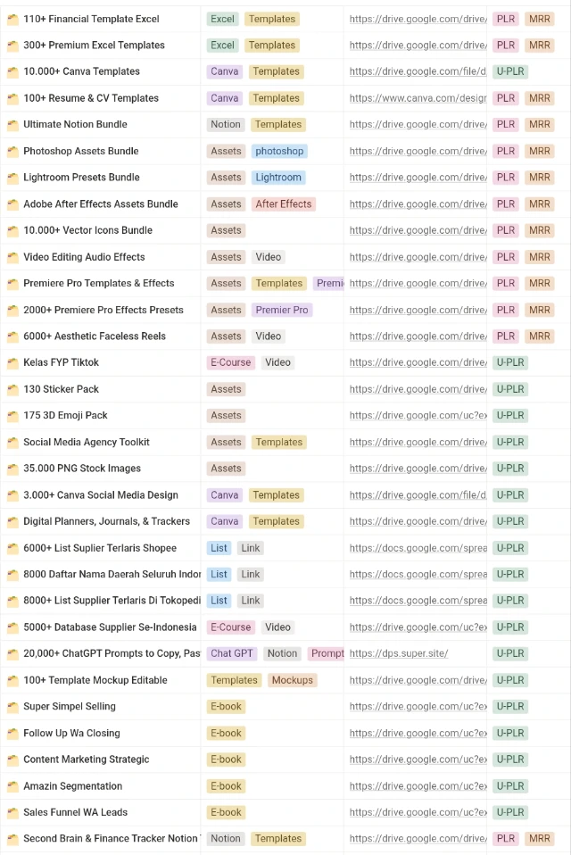Click the page icon beside Ultimate Notion Bundle
Image resolution: width=571 pixels, height=855 pixels.
tap(12, 125)
